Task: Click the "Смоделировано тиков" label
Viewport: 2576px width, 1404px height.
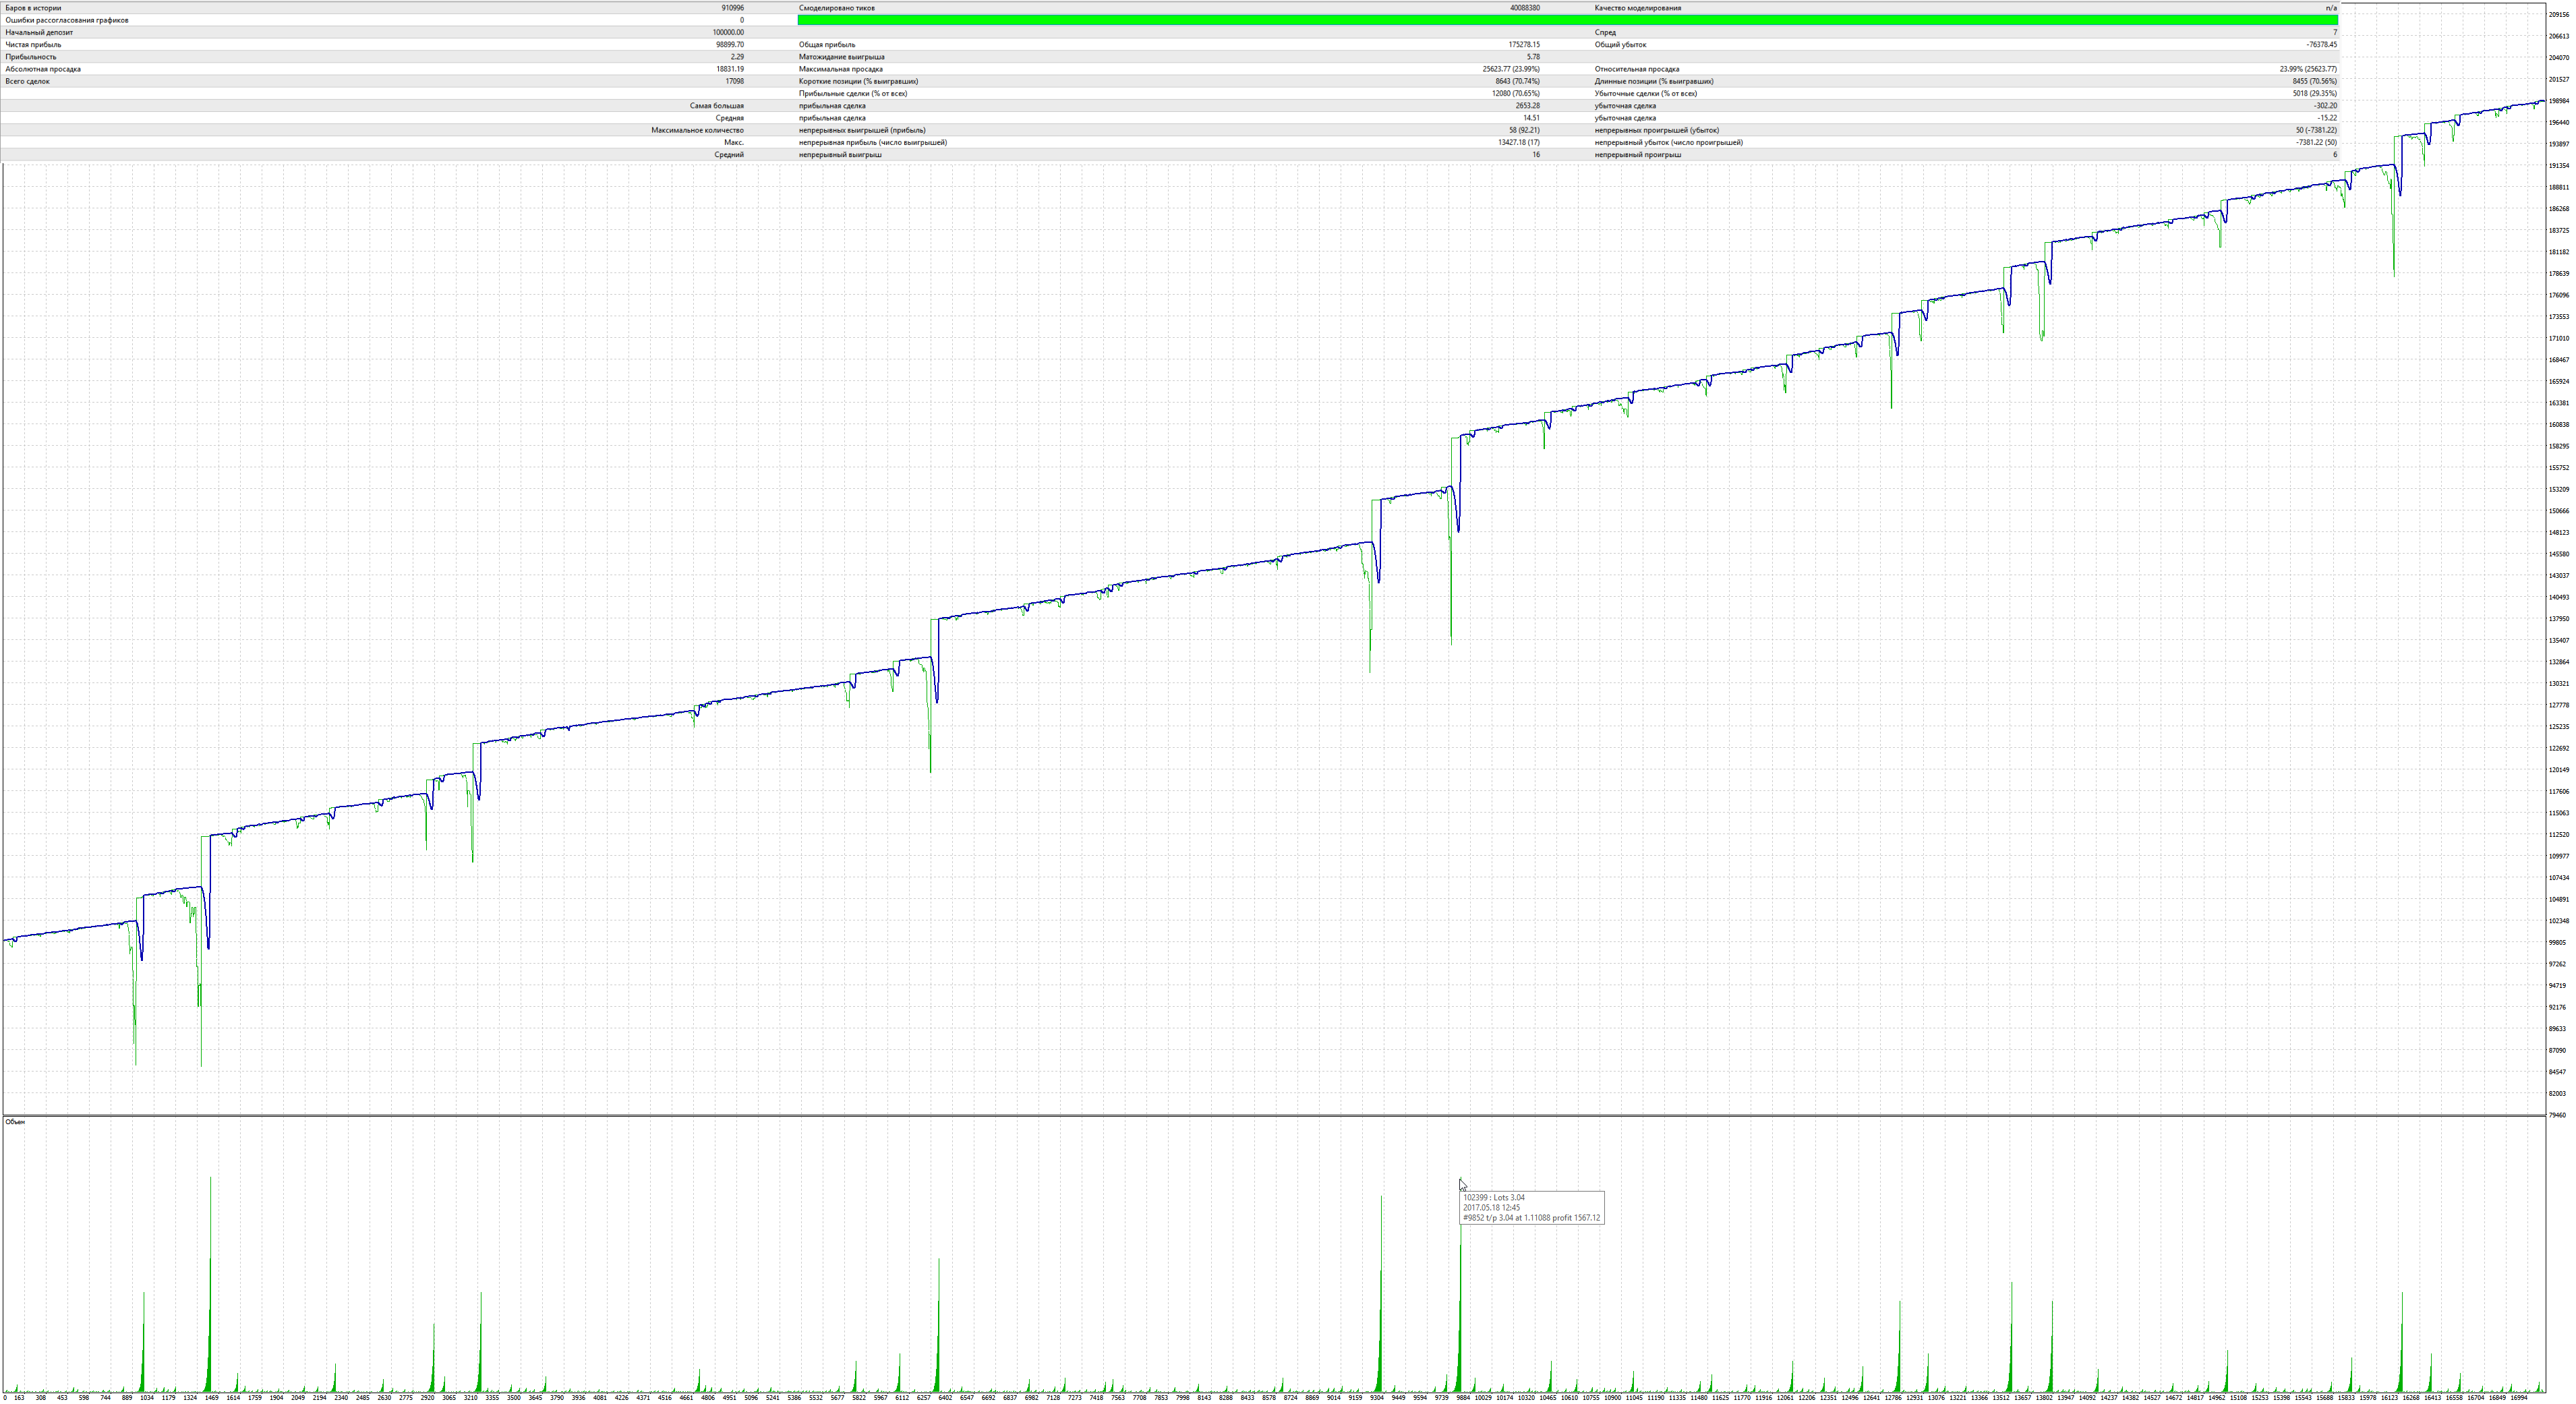Action: coord(837,8)
